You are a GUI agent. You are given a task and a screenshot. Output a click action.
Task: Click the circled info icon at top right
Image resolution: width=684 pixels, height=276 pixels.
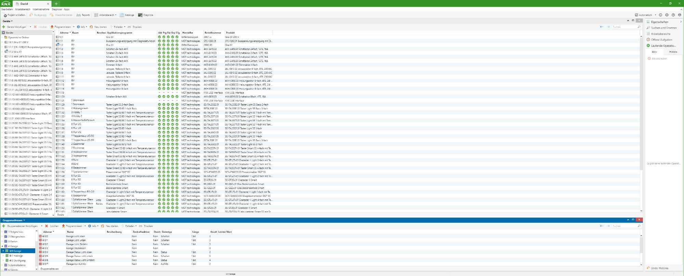(x=660, y=15)
